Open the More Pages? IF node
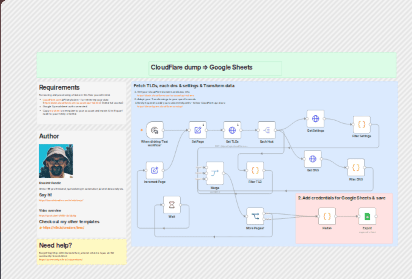 point(255,216)
